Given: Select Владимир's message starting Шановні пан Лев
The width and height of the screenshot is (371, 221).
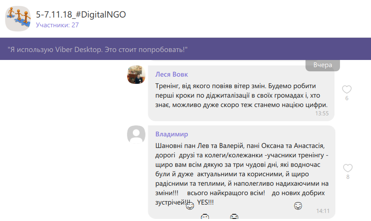Looking at the screenshot, I should (x=242, y=174).
